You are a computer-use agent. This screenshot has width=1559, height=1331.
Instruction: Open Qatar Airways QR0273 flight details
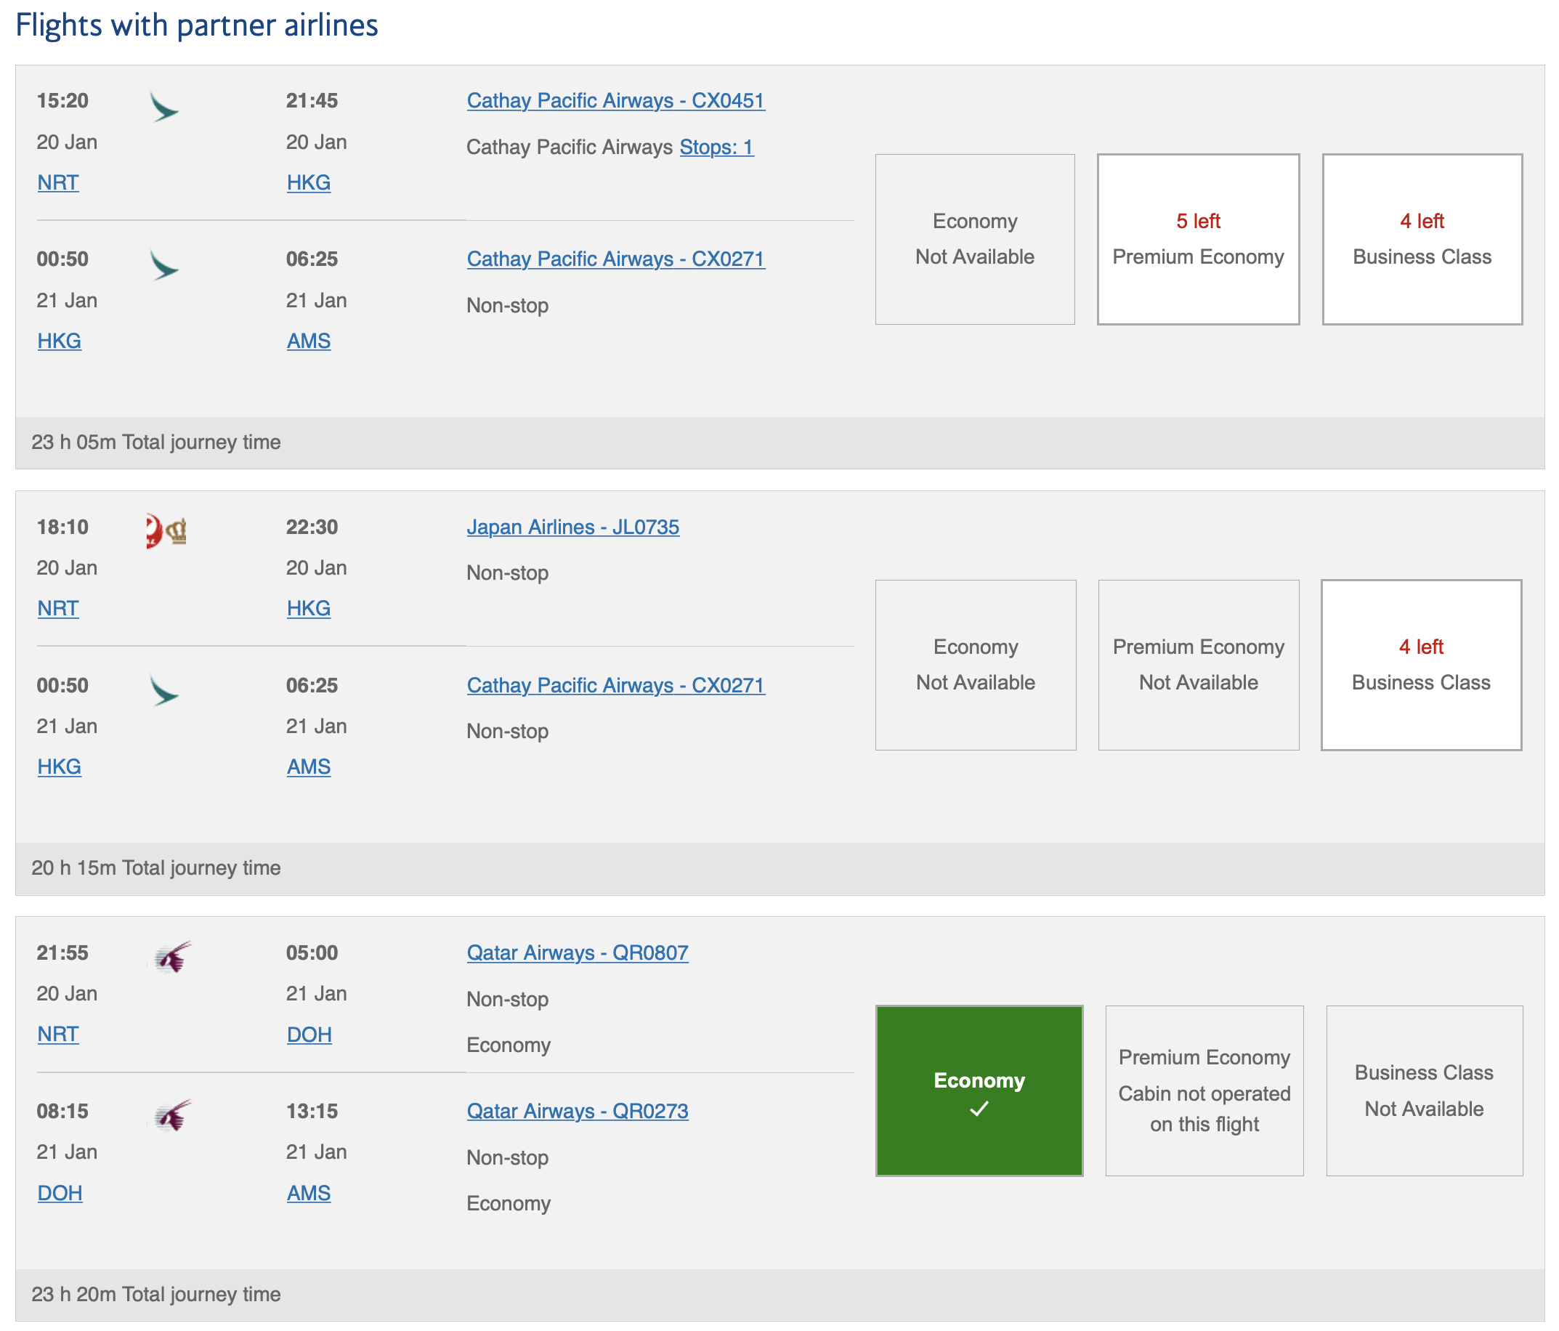(x=576, y=1112)
